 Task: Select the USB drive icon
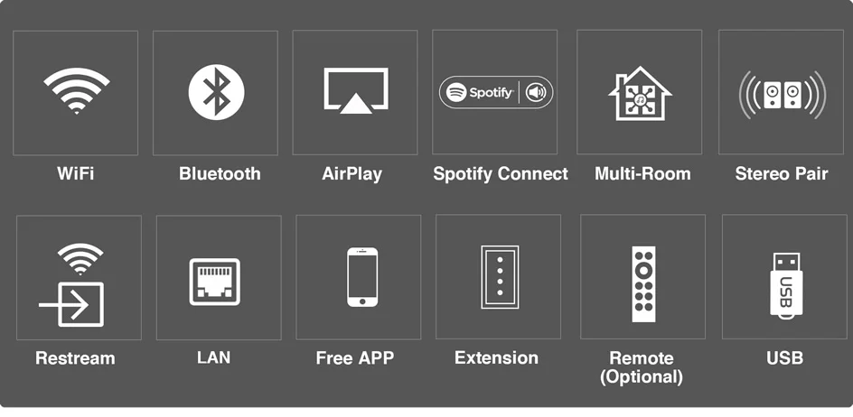click(784, 282)
